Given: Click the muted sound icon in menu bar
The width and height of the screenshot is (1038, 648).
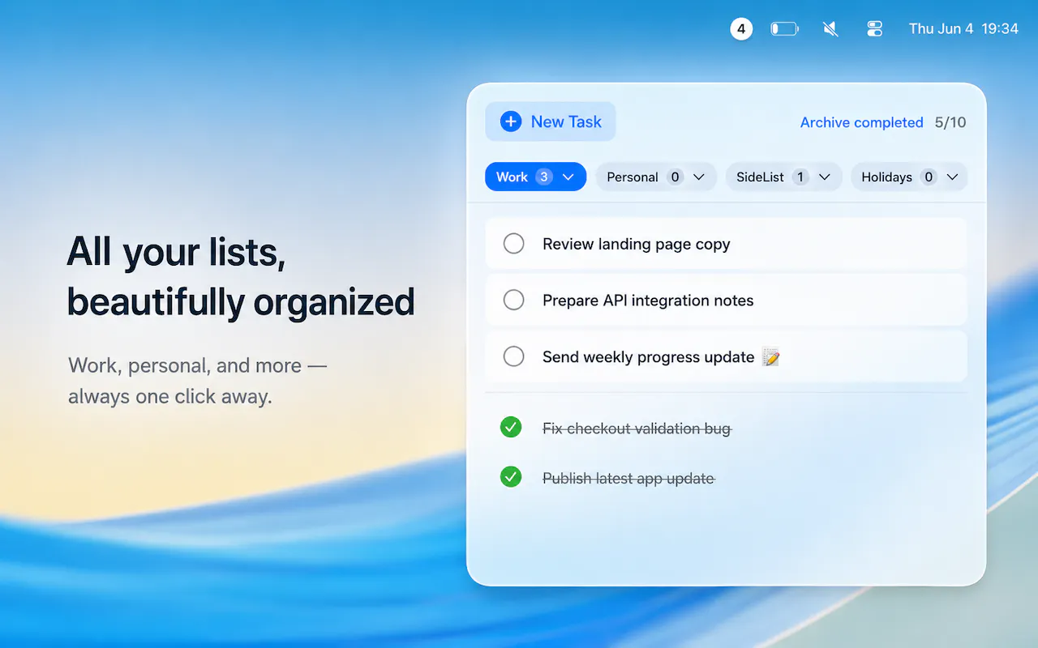Looking at the screenshot, I should (830, 29).
